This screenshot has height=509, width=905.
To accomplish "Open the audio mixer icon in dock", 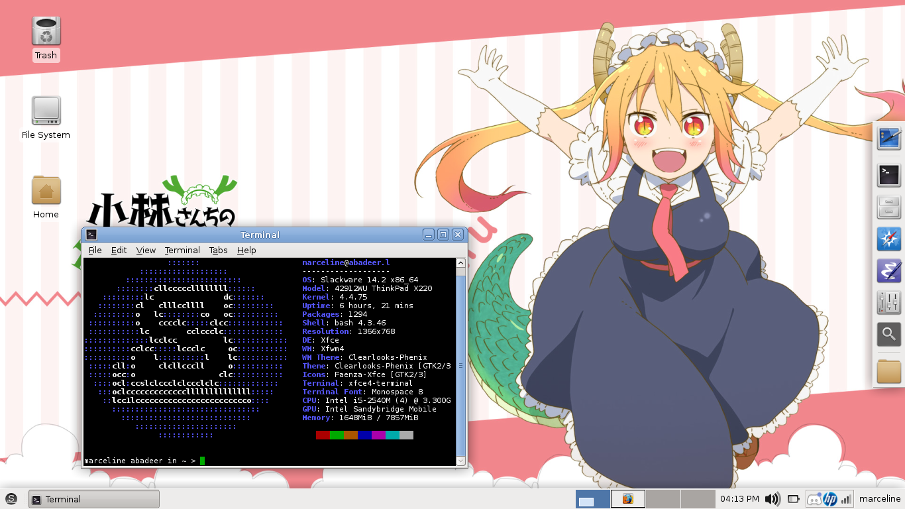I will pos(889,303).
